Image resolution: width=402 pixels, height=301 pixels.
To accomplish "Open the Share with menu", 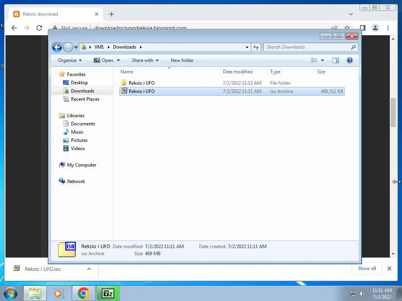I will point(145,60).
